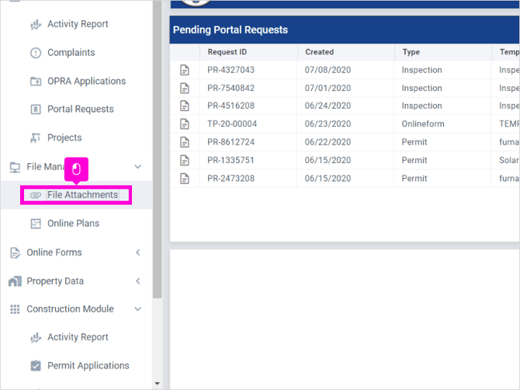Click the Property Data building icon
520x390 pixels.
coord(15,281)
